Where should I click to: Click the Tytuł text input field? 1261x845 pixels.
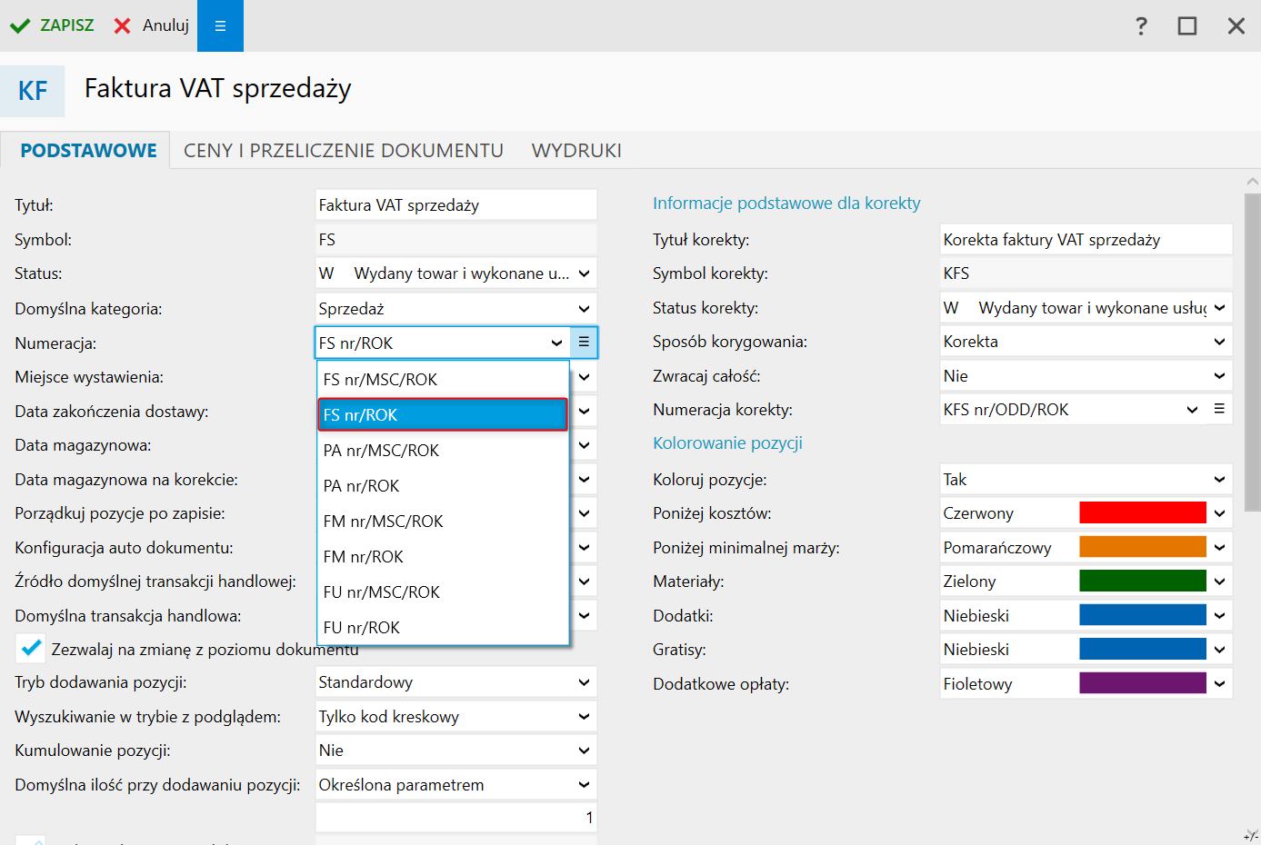pyautogui.click(x=455, y=205)
